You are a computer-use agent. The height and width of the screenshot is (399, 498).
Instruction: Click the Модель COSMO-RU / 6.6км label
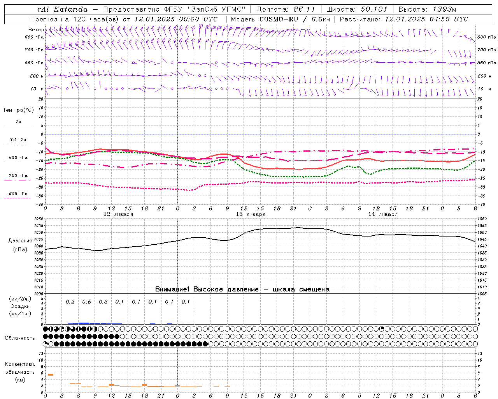click(280, 19)
